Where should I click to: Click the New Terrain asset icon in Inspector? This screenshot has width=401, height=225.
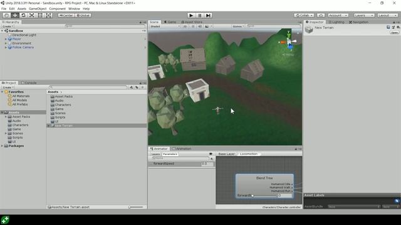(309, 29)
